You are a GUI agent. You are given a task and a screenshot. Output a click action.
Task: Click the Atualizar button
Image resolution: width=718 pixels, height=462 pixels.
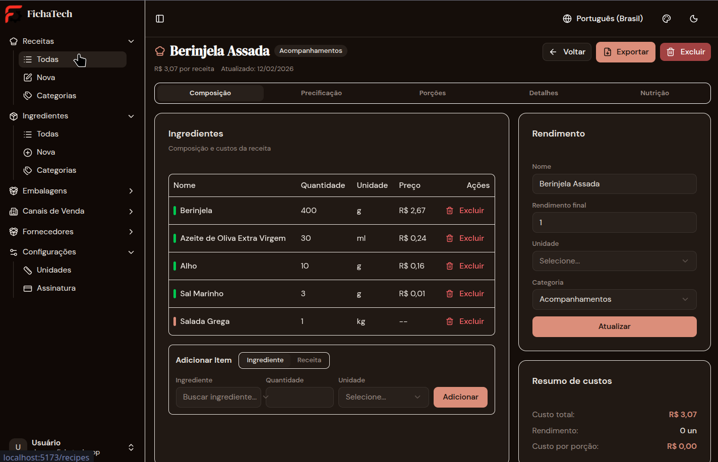point(614,326)
